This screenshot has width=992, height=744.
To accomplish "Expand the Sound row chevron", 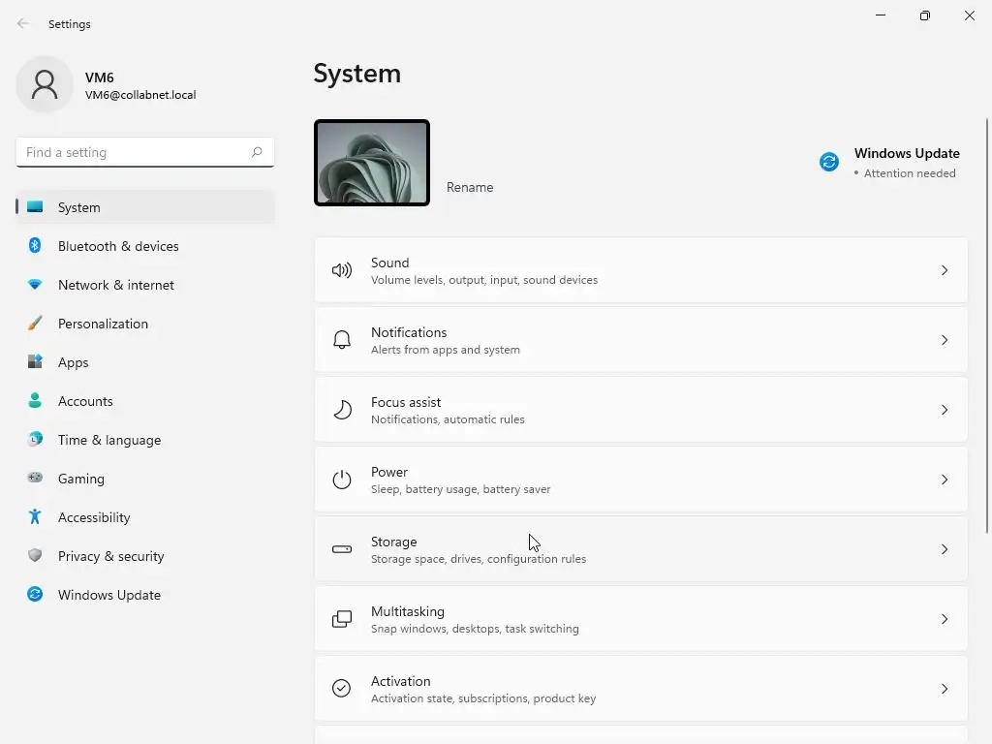I will (945, 270).
